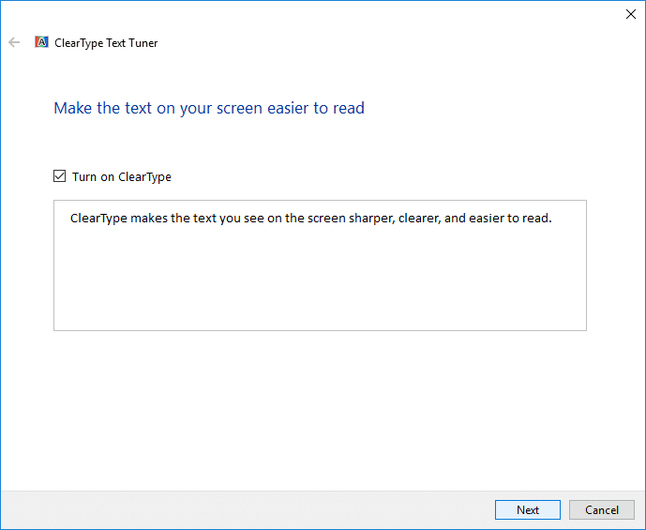This screenshot has height=530, width=646.
Task: Click the "Turn on ClearType" label text
Action: click(x=122, y=176)
